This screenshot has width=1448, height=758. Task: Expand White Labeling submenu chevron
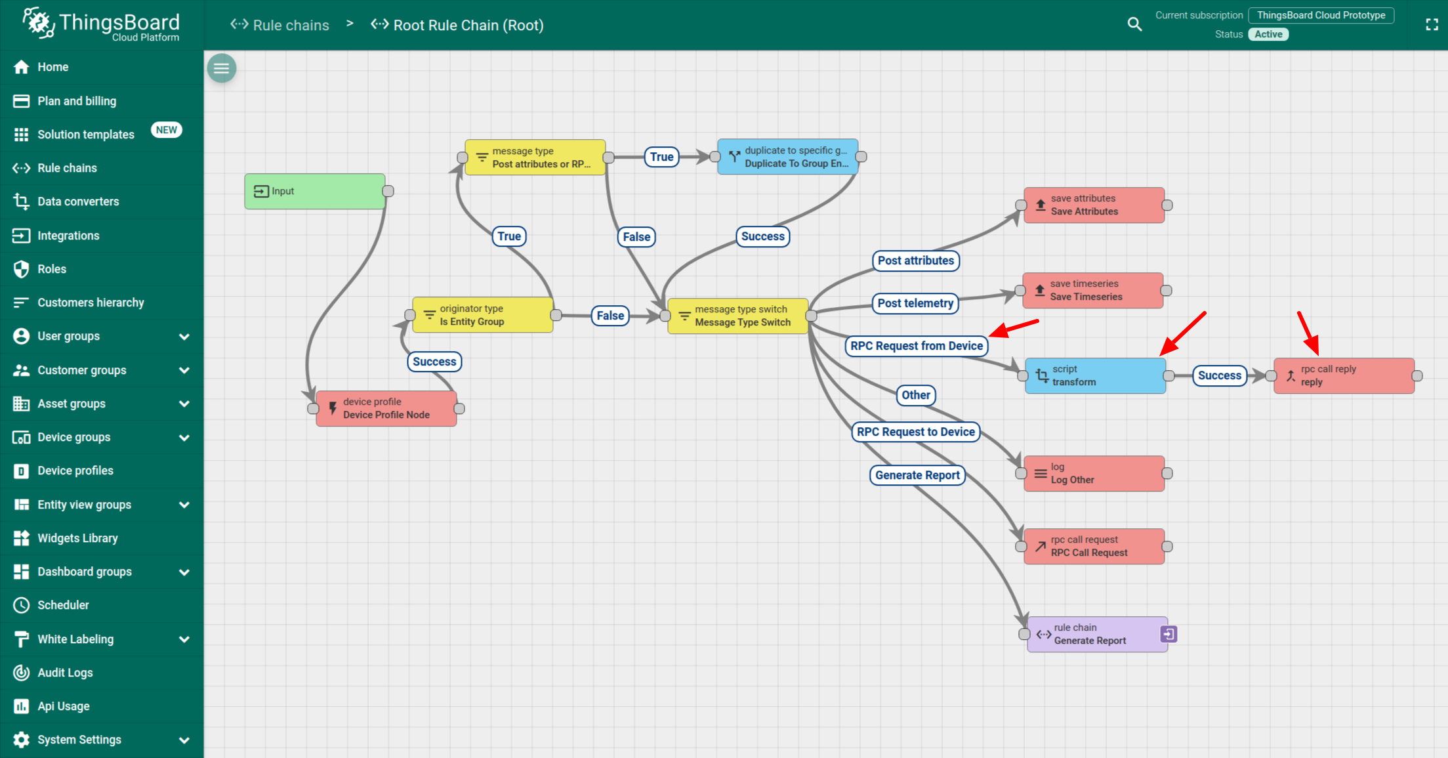point(184,639)
